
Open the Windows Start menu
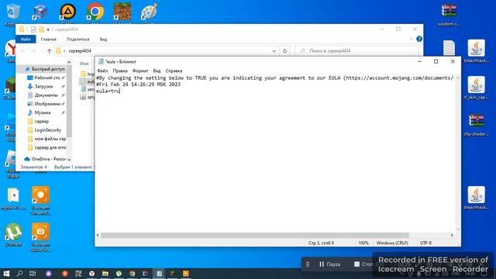coord(6,274)
